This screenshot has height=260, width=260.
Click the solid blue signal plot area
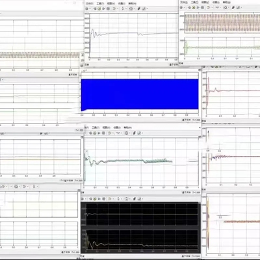[x=140, y=94]
